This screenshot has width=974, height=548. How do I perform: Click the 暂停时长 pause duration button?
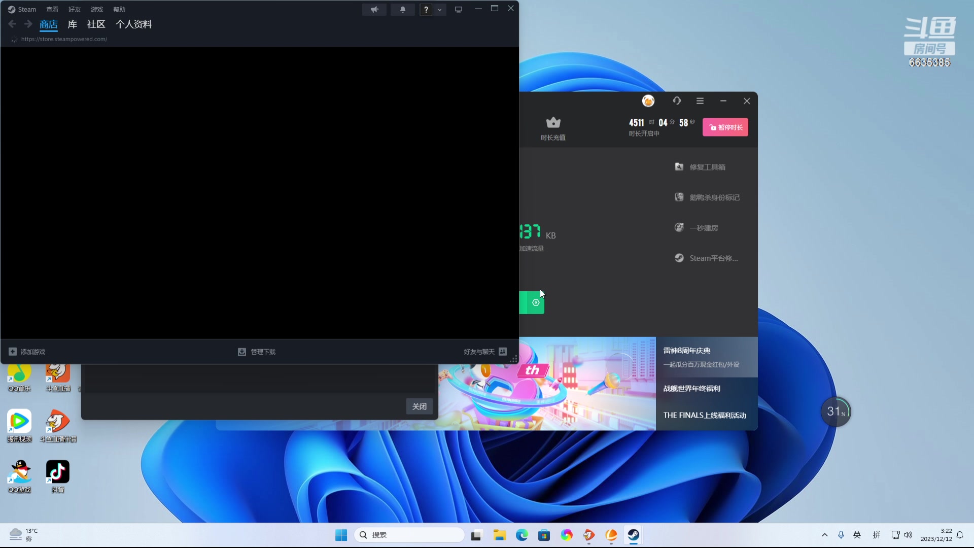(725, 127)
